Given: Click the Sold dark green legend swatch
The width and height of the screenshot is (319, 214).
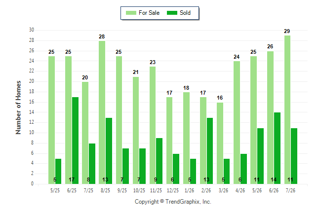Looking at the screenshot, I should pyautogui.click(x=172, y=13).
